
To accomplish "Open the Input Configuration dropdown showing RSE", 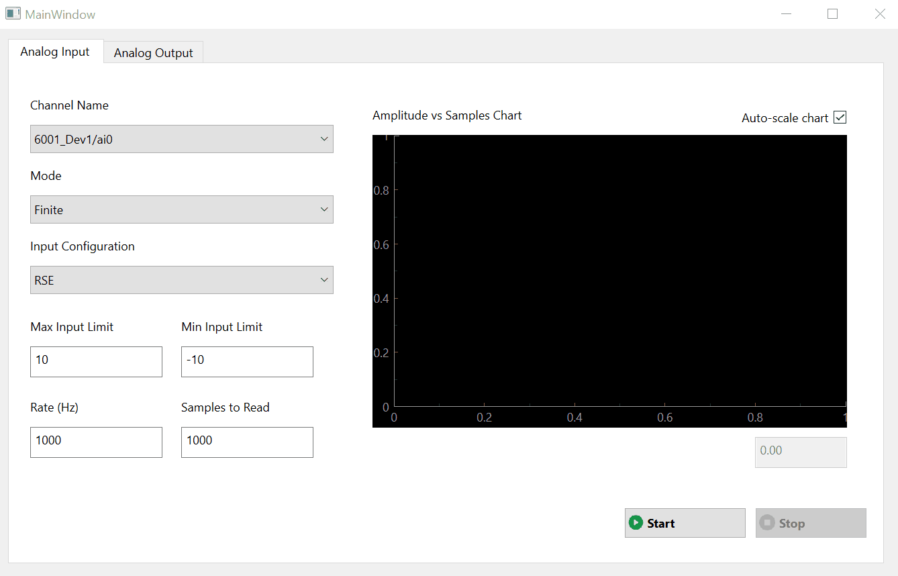I will tap(182, 280).
